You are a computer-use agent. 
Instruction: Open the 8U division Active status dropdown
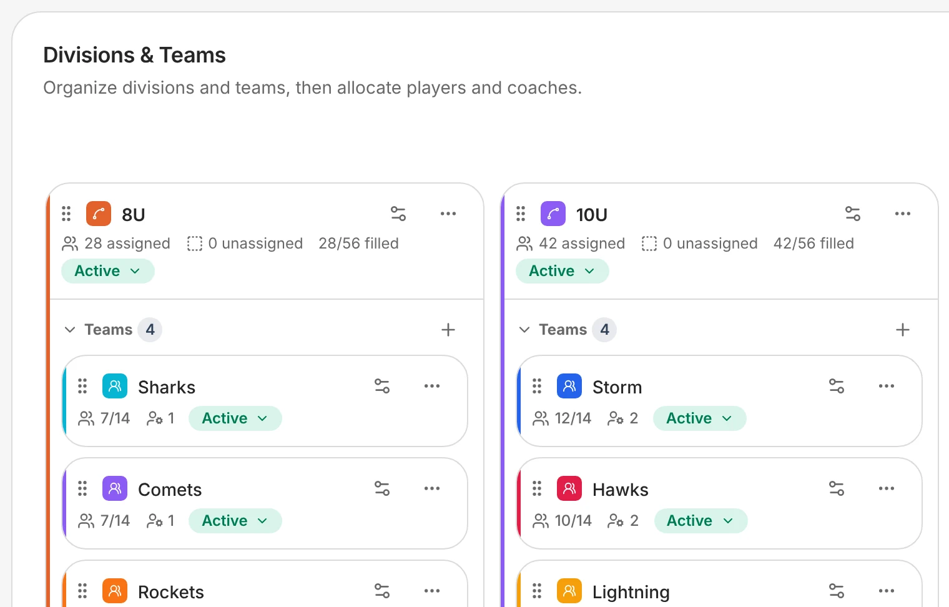[108, 271]
